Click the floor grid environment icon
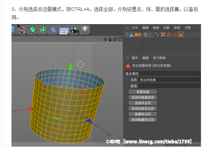Screen dimensions: 203x148 [64, 30]
